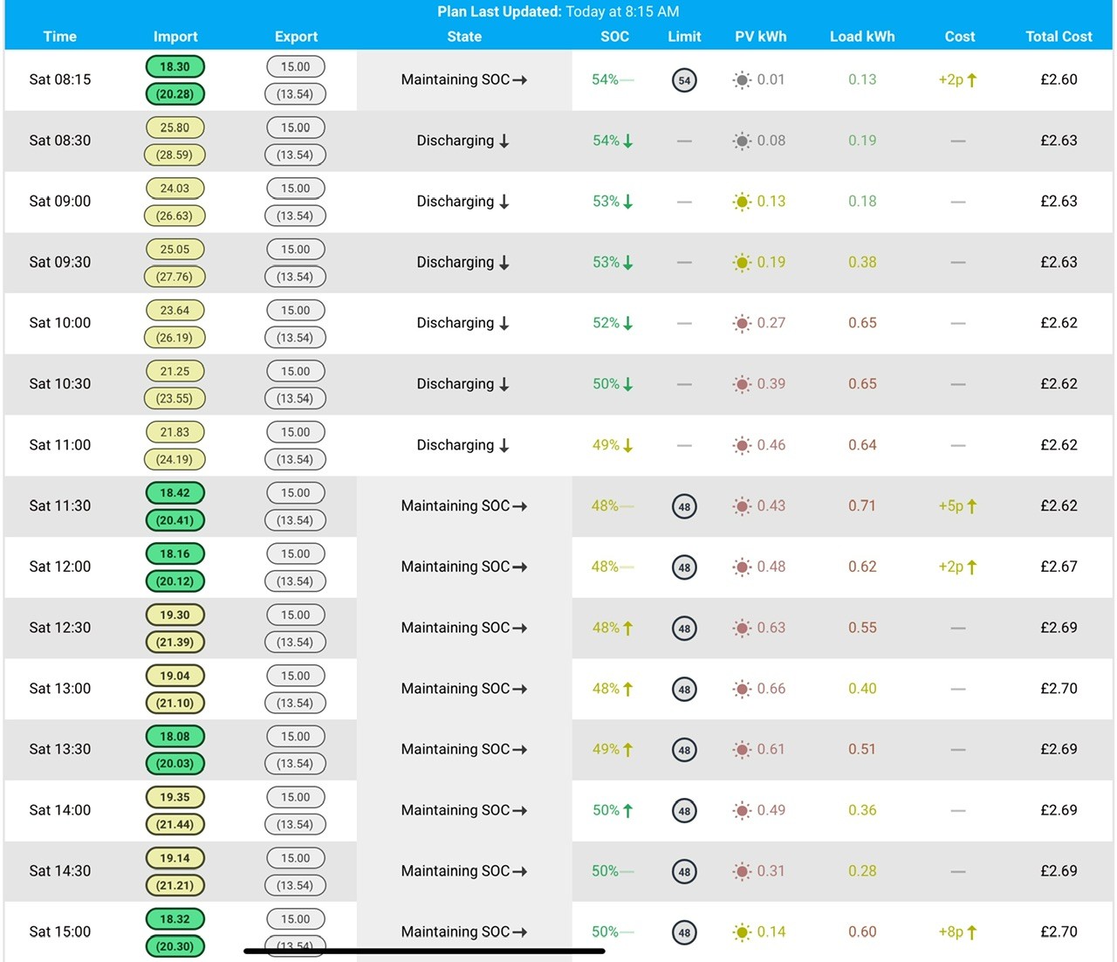Click the limit 48 circle at Sat 12:00
This screenshot has width=1117, height=962.
(684, 567)
